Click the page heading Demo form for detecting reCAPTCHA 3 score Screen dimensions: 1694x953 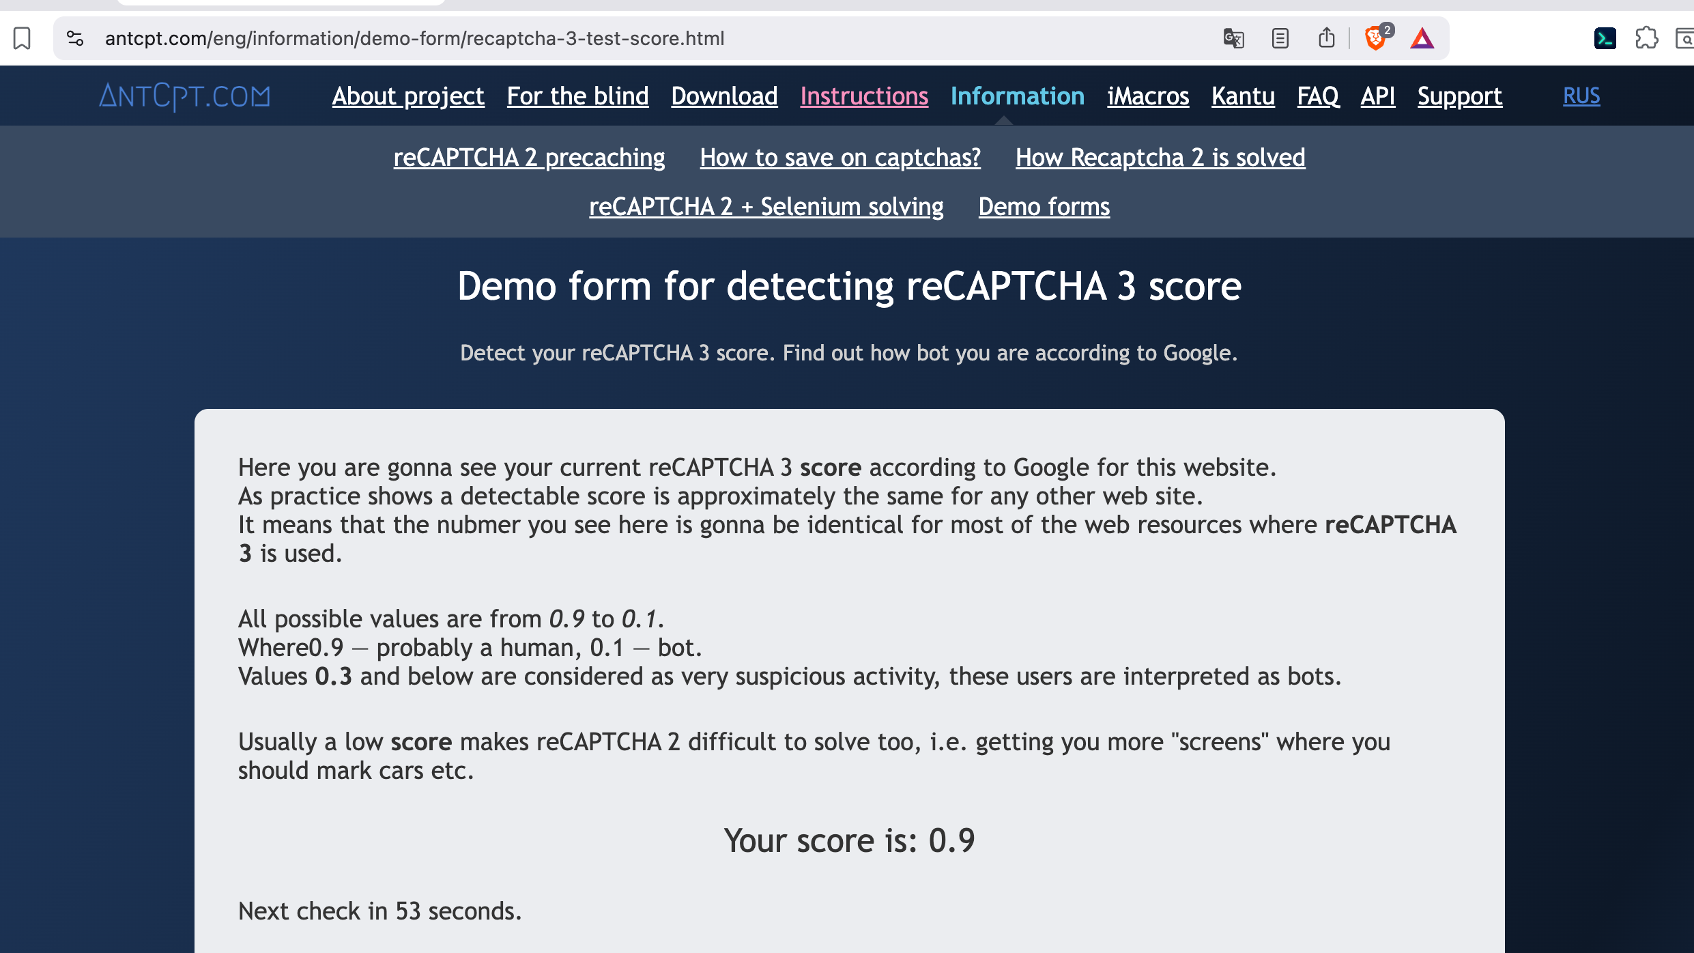[x=849, y=286]
